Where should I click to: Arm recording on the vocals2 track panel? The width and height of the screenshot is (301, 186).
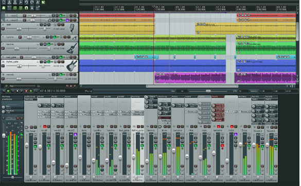(x=25, y=15)
